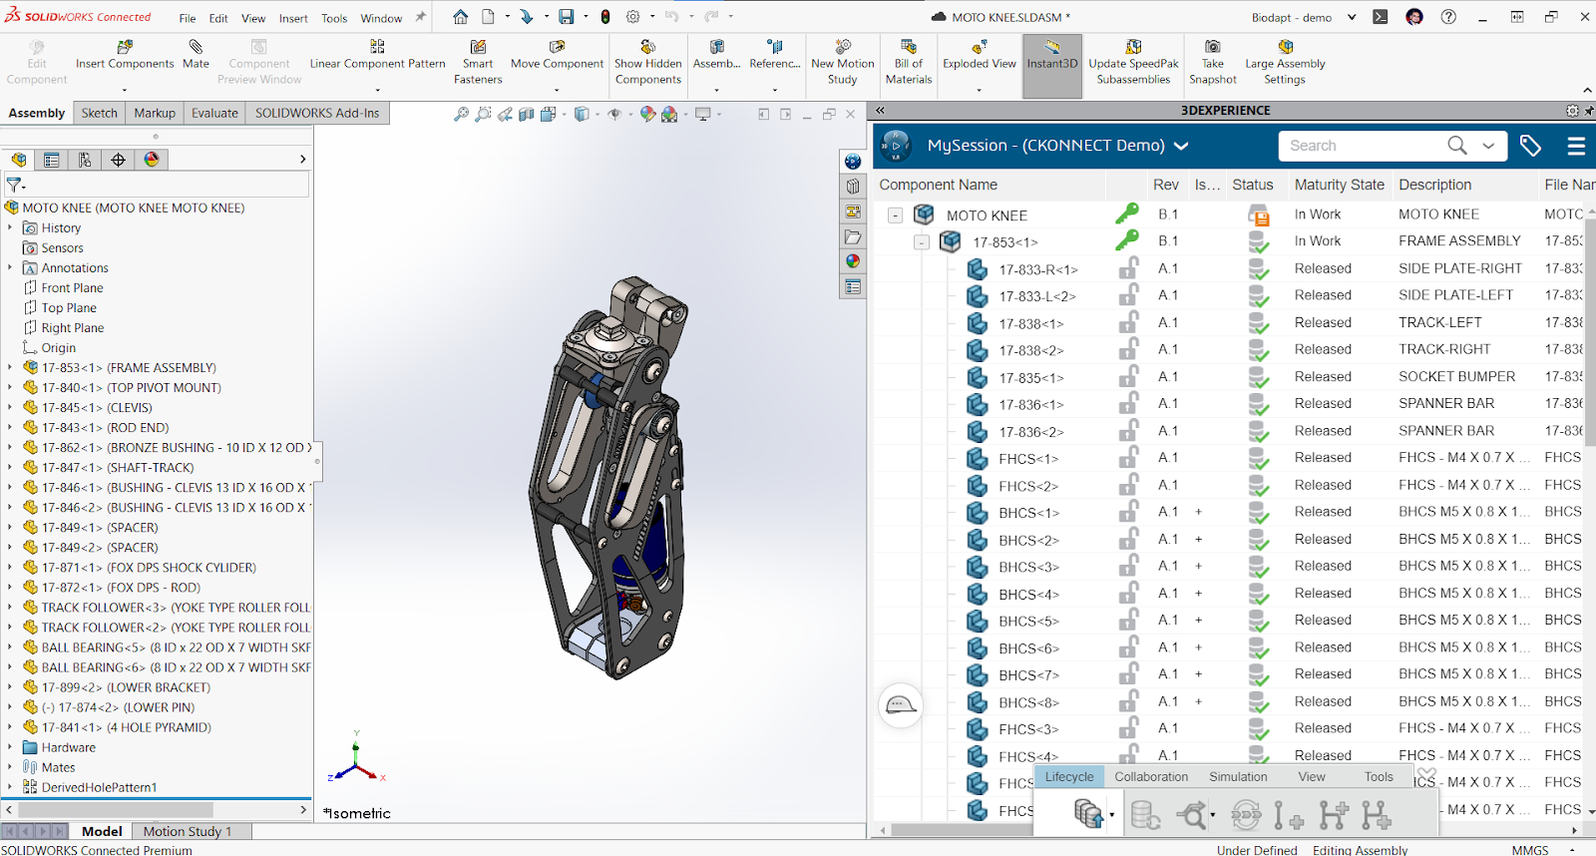The height and width of the screenshot is (856, 1596).
Task: Open the Insert menu
Action: click(x=293, y=18)
